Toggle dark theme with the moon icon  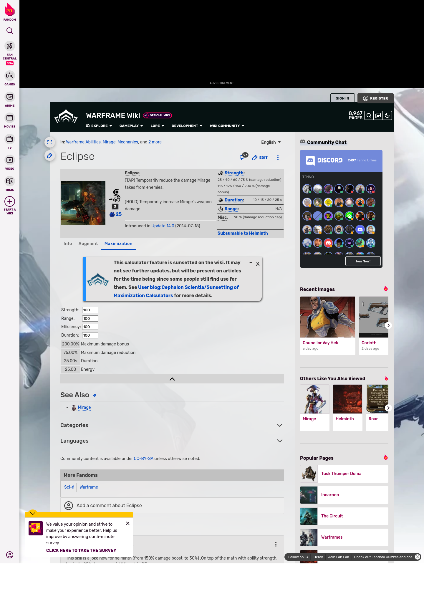(x=387, y=115)
